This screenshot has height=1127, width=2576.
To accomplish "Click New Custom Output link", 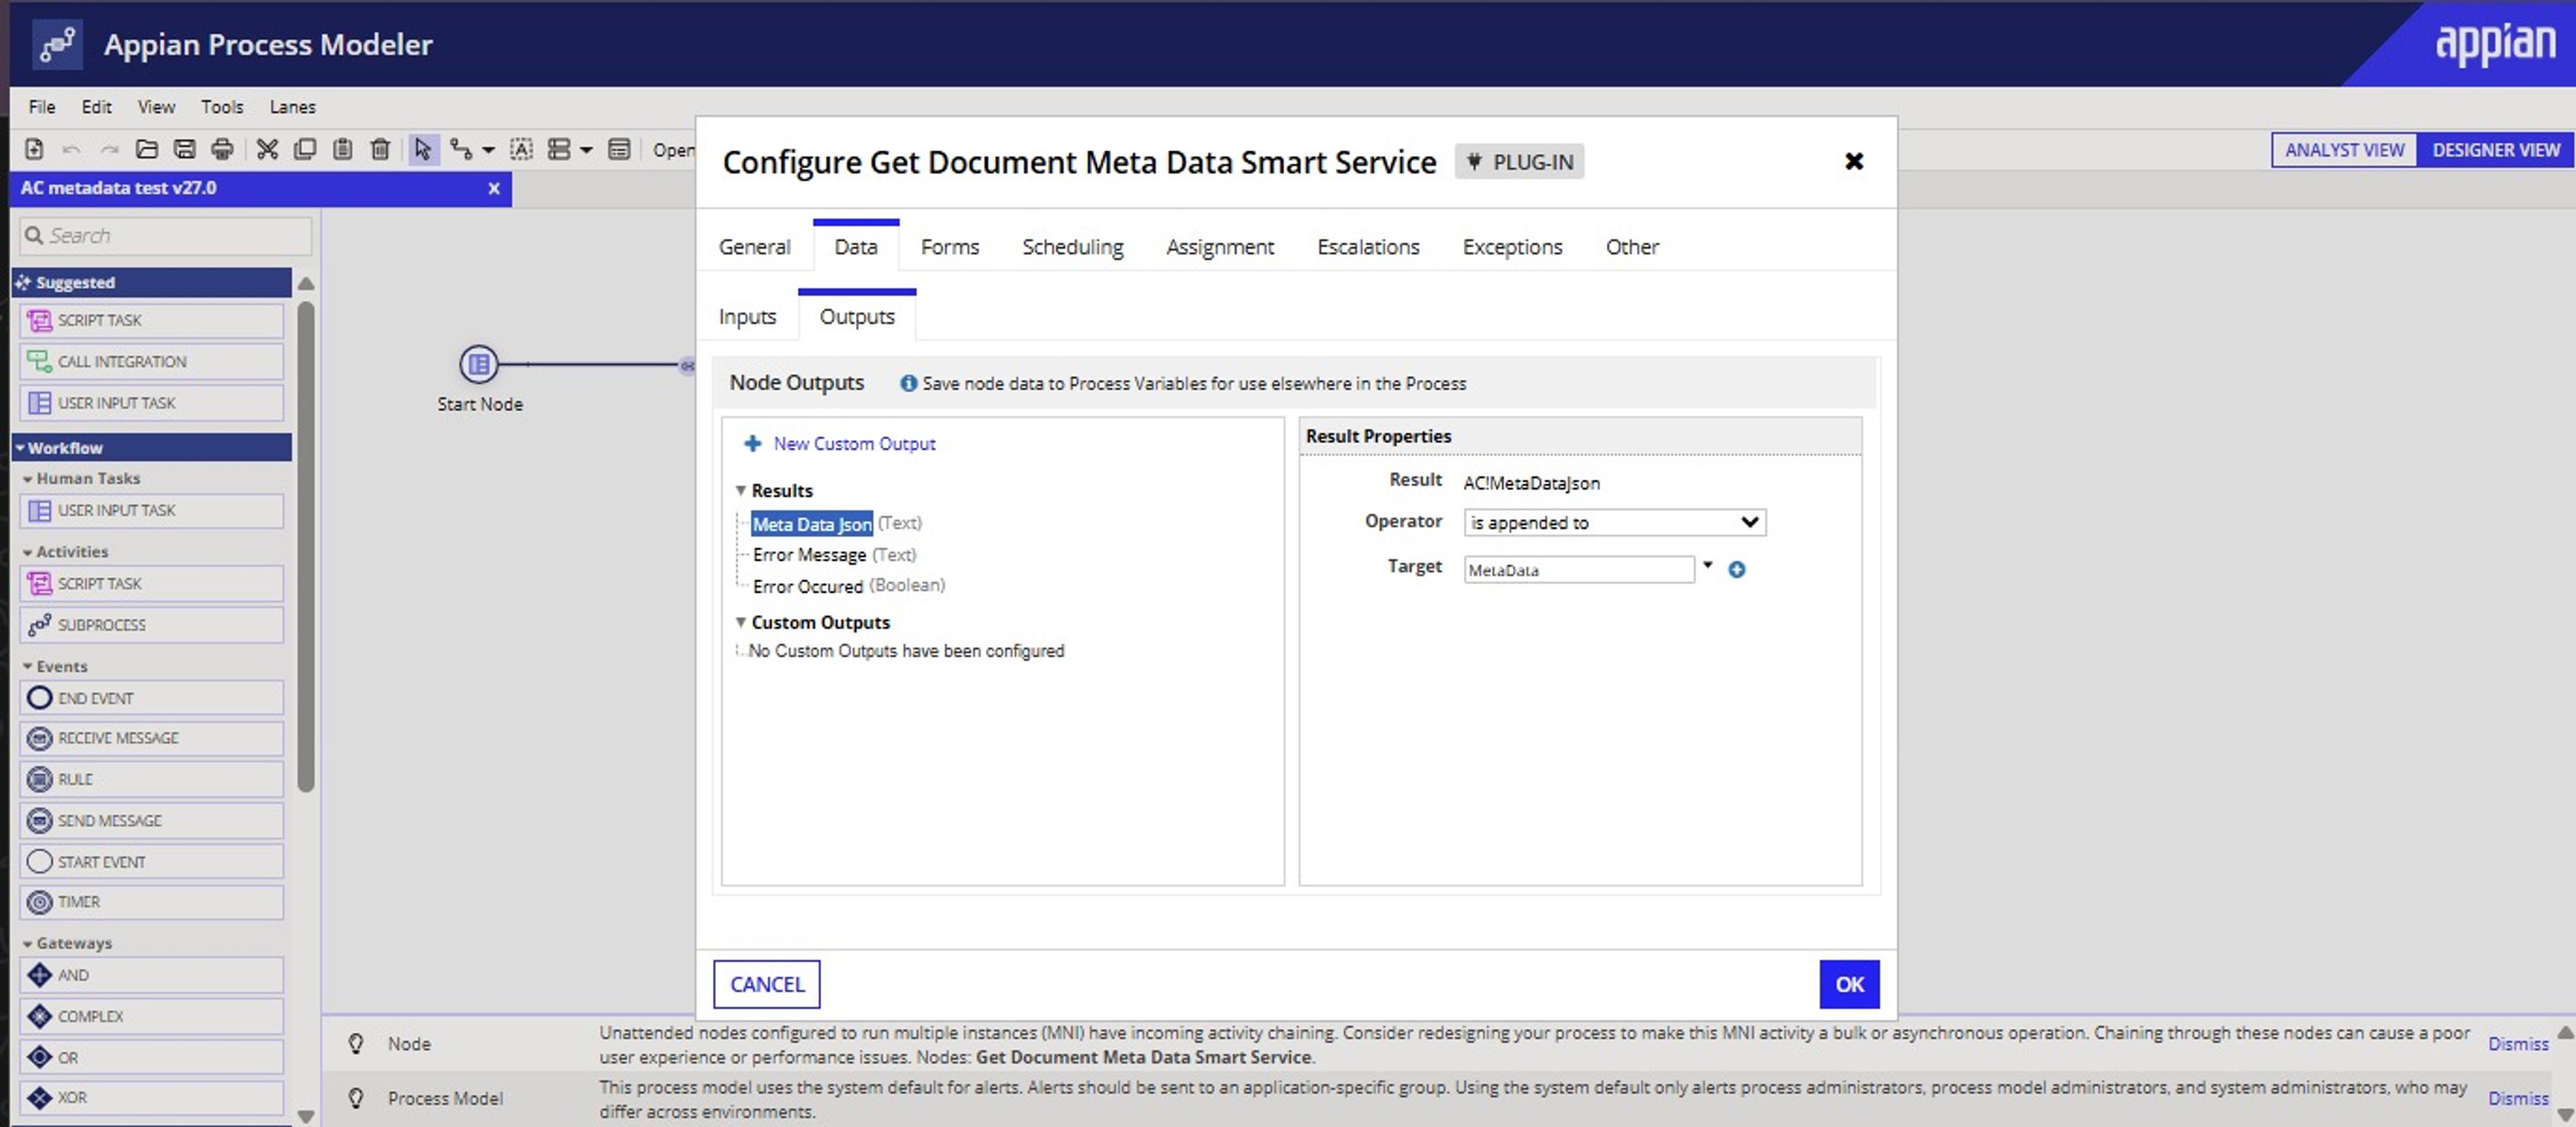I will 854,443.
